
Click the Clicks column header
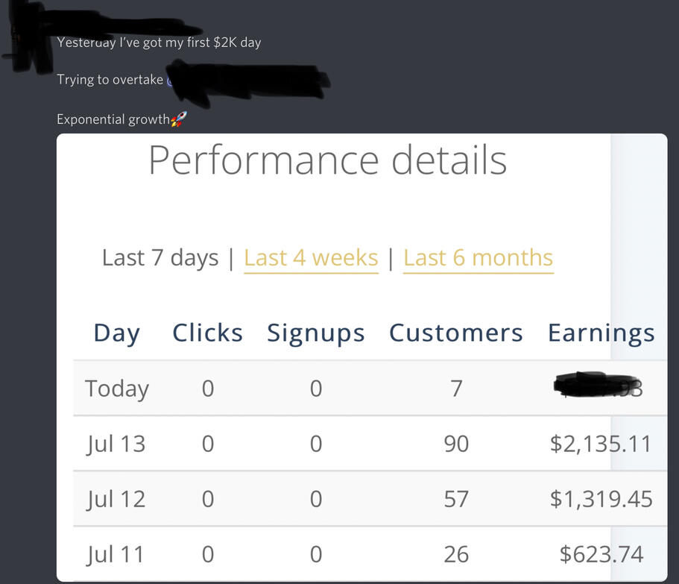(207, 333)
